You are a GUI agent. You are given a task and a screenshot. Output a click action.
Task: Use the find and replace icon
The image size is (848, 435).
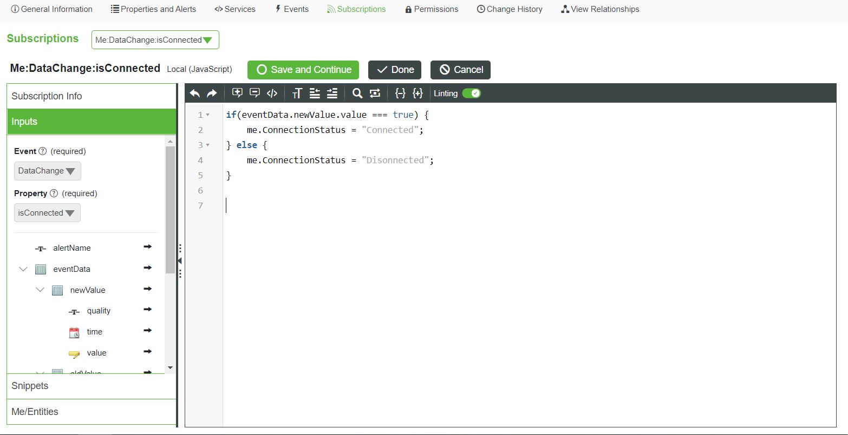pos(375,93)
